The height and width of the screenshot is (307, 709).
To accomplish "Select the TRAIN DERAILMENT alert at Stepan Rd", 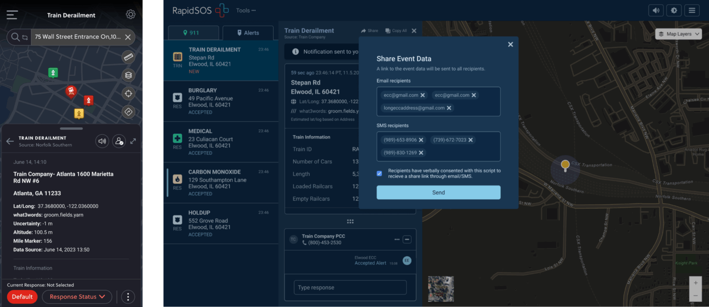I will coord(221,60).
